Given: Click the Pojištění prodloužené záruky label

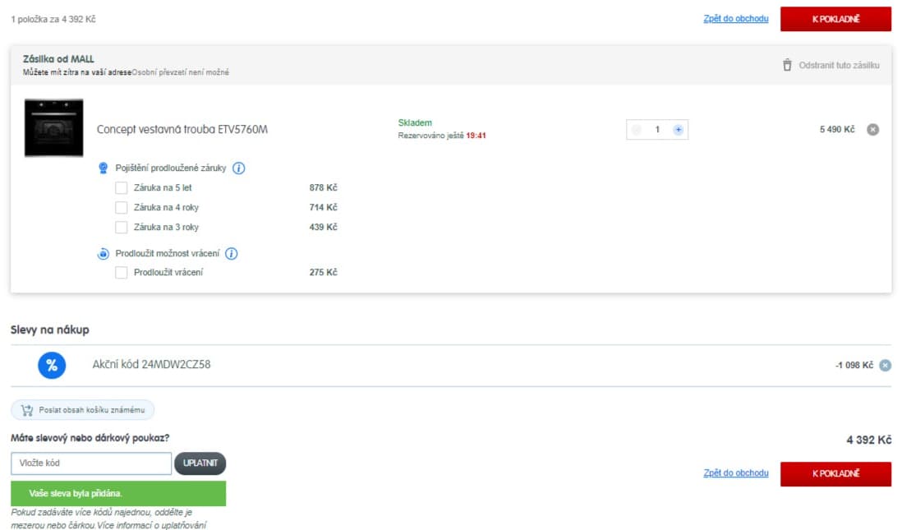Looking at the screenshot, I should point(171,168).
